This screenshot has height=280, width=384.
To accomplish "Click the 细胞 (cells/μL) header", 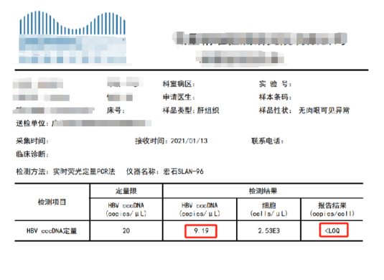I will click(x=268, y=210).
